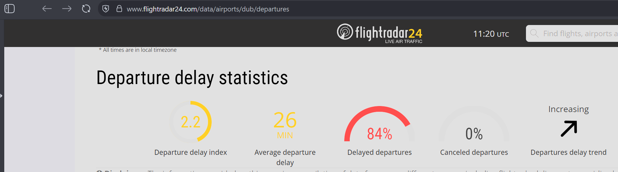Click the Departure delay statistics heading
This screenshot has height=172, width=618.
192,78
